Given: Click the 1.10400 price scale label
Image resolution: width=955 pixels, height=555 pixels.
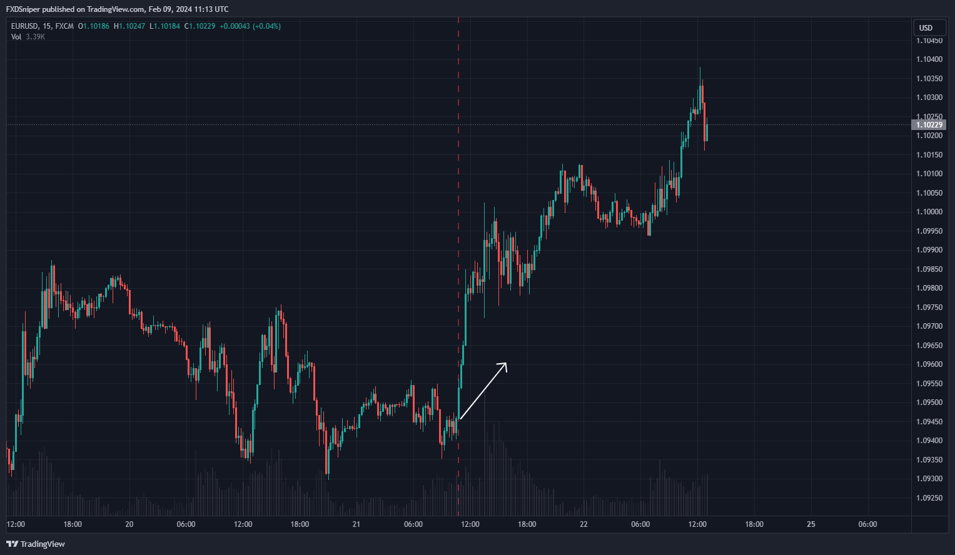Looking at the screenshot, I should tap(929, 59).
